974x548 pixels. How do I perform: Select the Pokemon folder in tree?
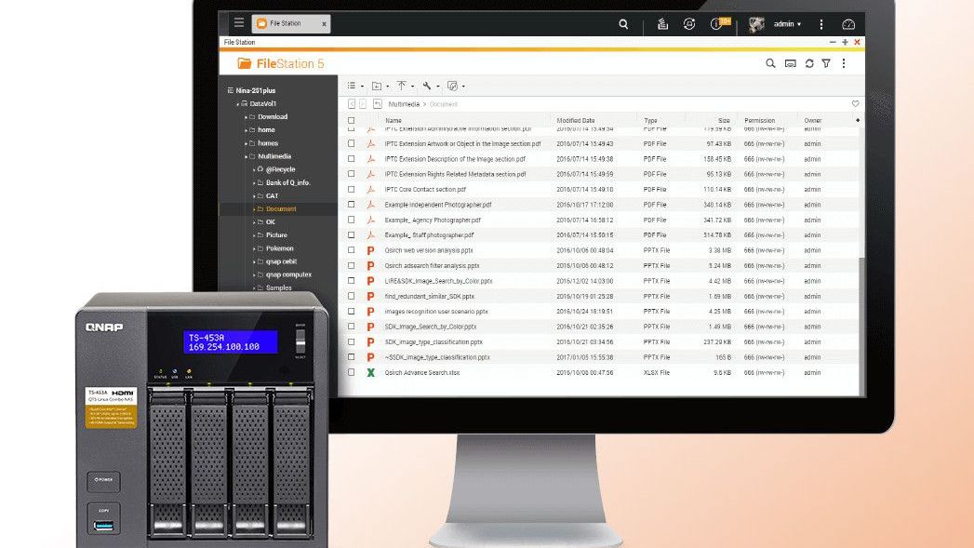point(279,247)
